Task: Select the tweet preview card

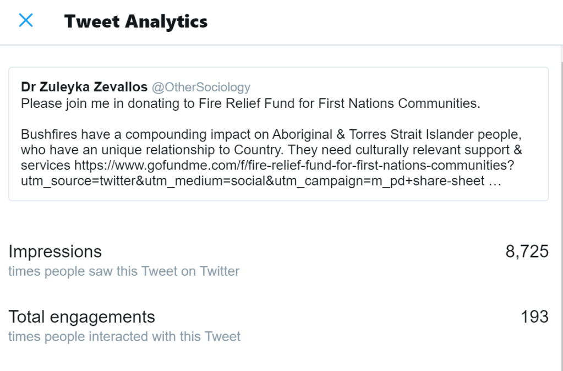Action: pyautogui.click(x=278, y=134)
